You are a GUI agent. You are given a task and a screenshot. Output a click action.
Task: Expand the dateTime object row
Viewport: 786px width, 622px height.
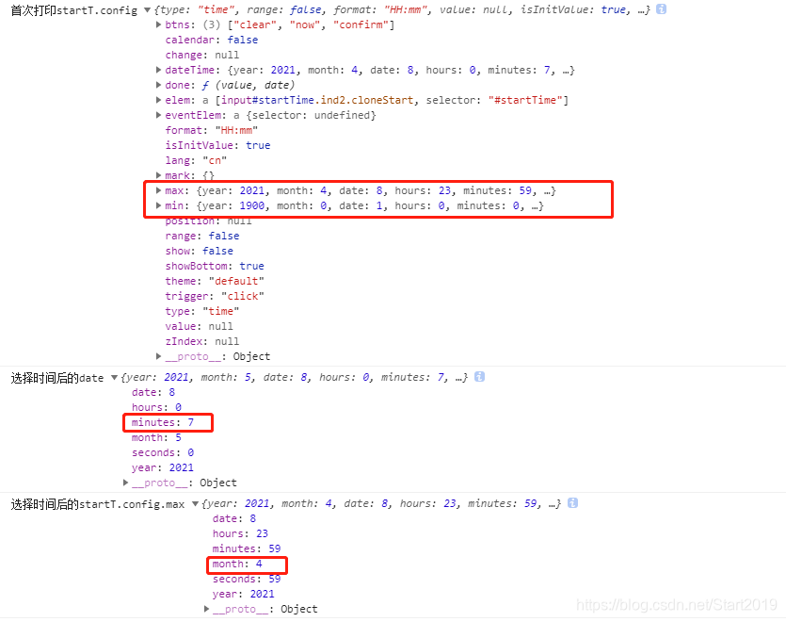(158, 70)
